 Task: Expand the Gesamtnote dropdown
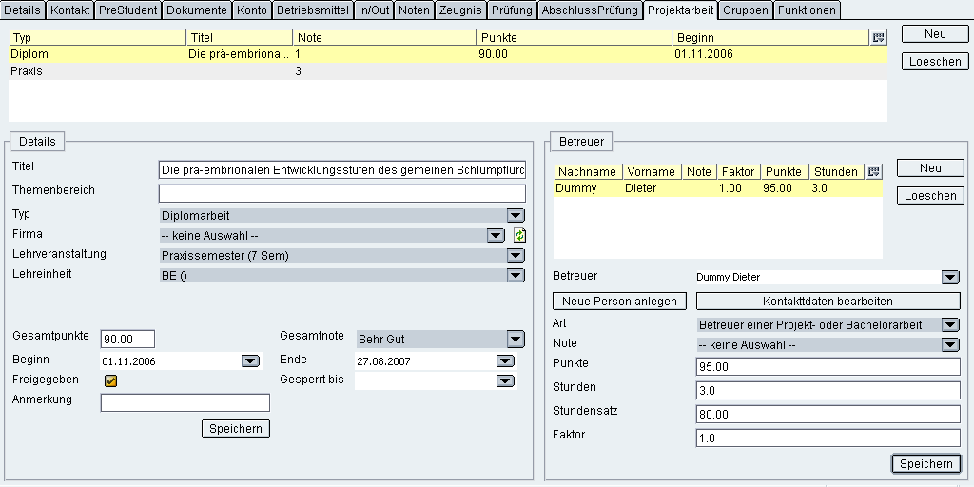click(x=515, y=339)
